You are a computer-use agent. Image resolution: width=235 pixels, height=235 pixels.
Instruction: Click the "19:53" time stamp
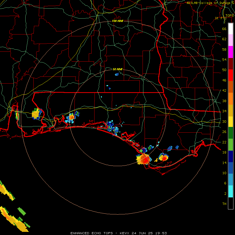click(x=161, y=233)
